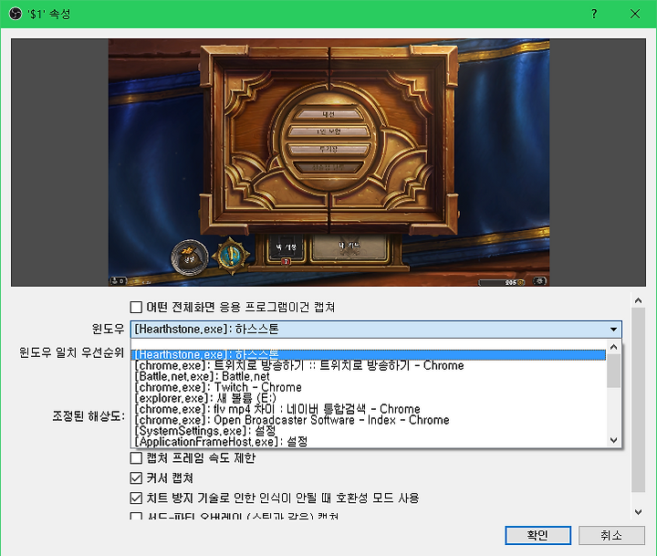
Task: Click properties panel scroll up arrow
Action: 638,300
